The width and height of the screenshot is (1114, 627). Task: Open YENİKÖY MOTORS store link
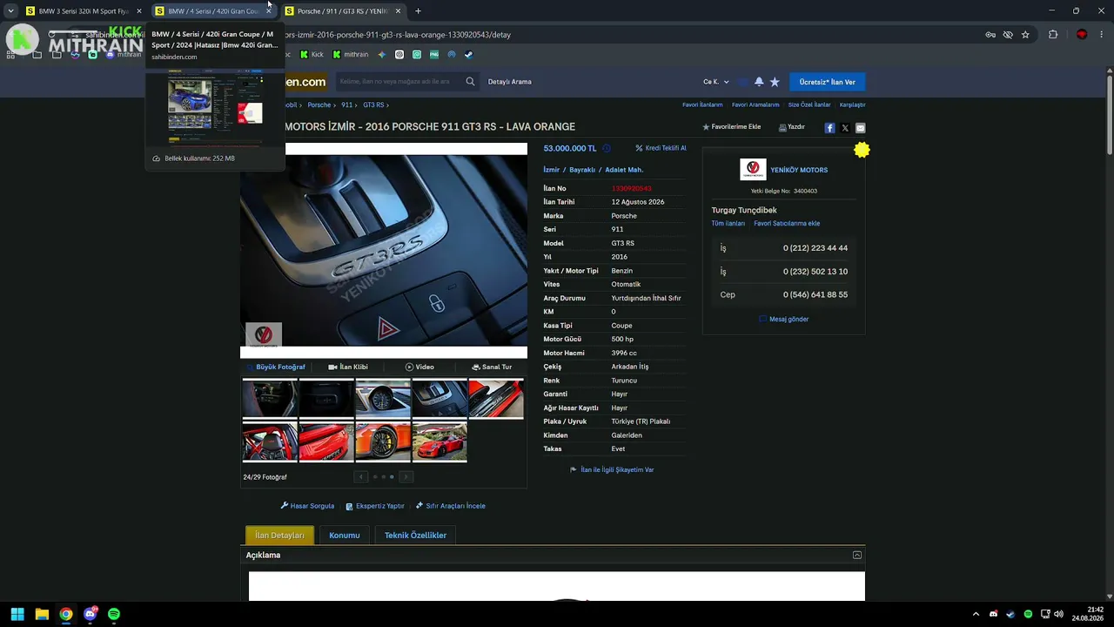tap(799, 170)
